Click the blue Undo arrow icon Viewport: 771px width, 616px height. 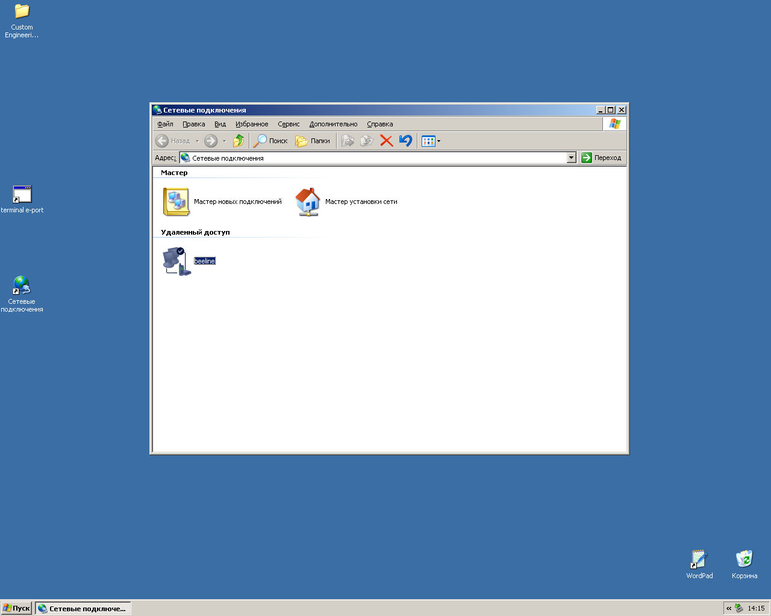(x=405, y=141)
